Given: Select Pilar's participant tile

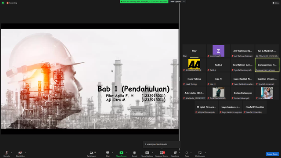Looking at the screenshot, I should pyautogui.click(x=194, y=51).
